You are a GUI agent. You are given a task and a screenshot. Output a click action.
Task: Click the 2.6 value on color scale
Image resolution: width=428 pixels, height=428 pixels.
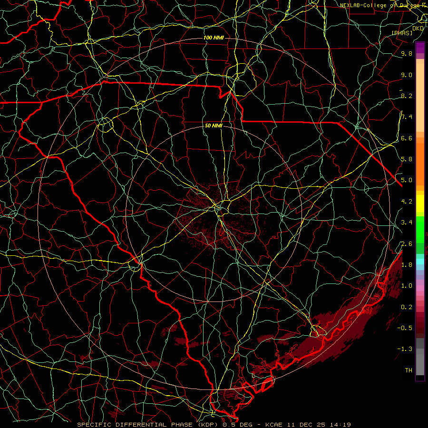[407, 244]
